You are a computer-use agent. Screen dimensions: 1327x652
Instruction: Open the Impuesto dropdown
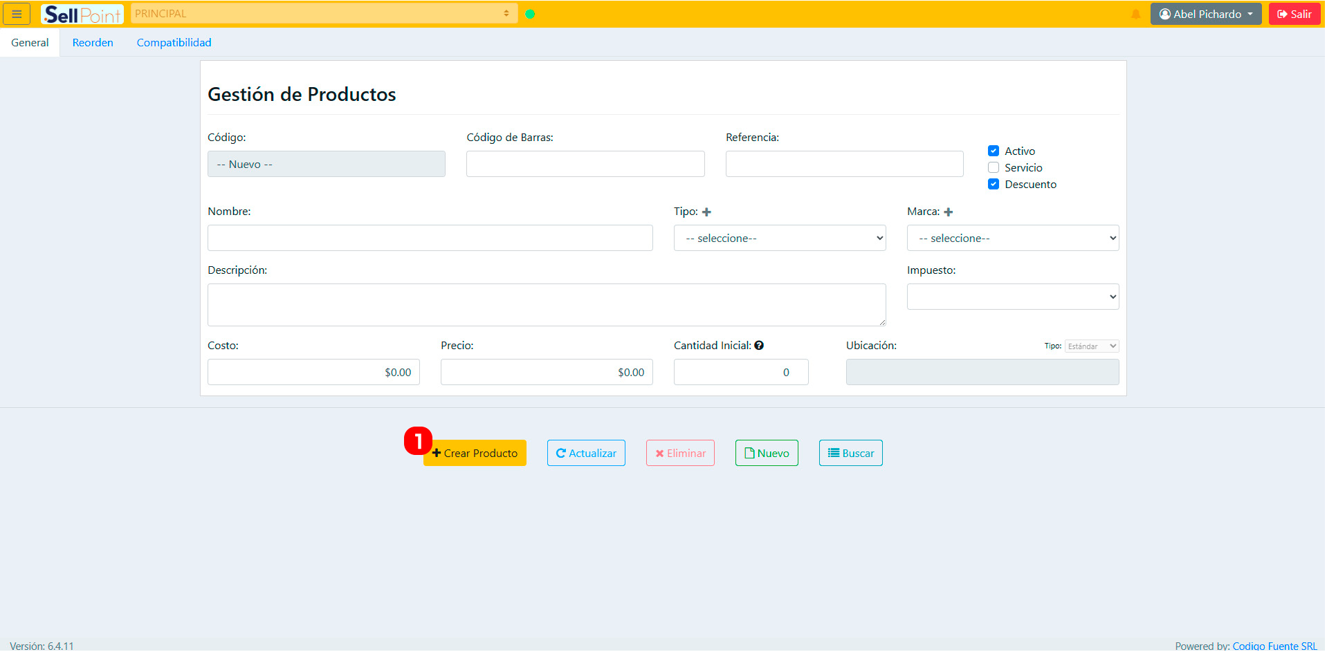1012,297
